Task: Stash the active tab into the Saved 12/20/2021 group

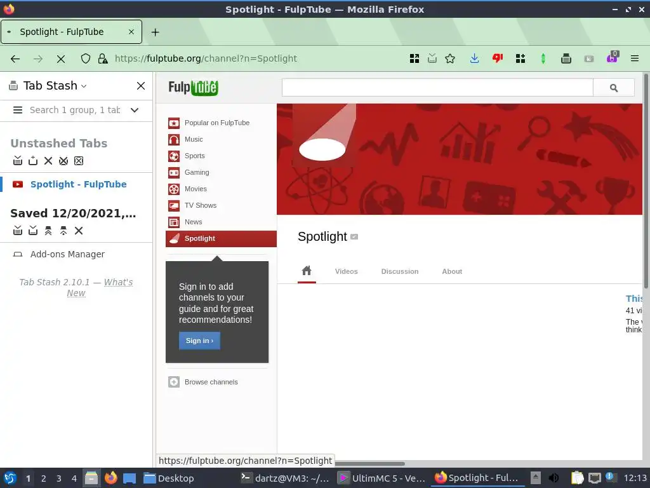Action: click(33, 230)
